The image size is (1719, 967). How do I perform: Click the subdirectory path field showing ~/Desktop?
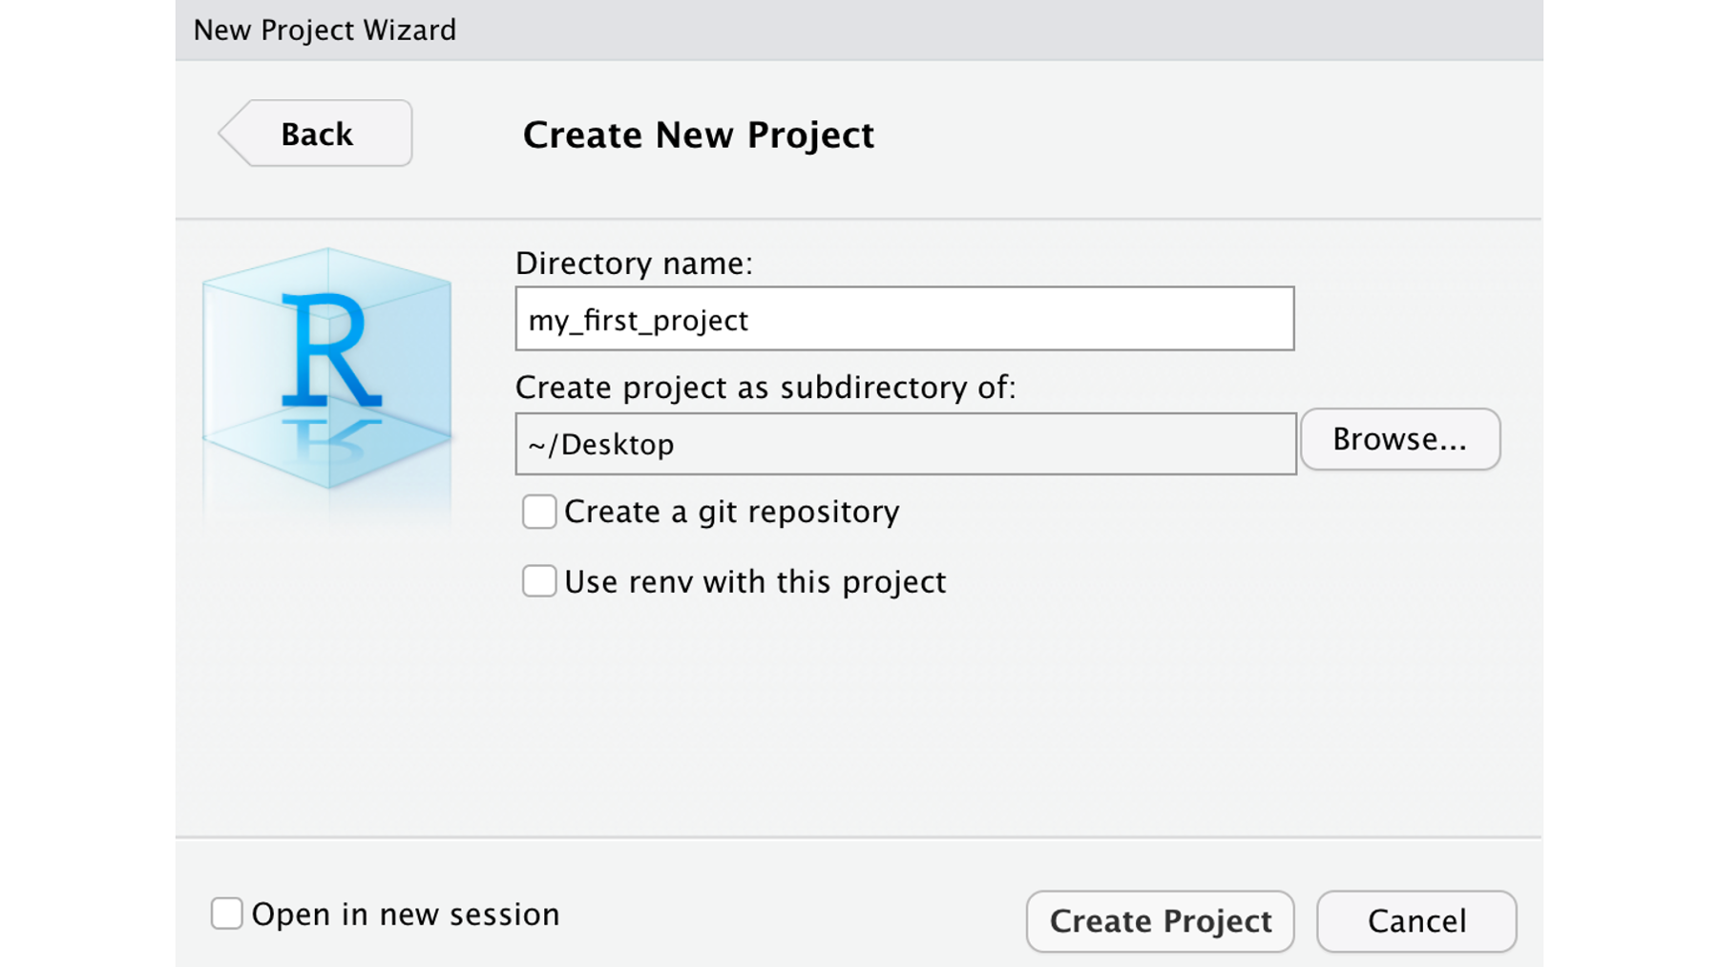(x=906, y=444)
